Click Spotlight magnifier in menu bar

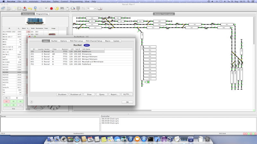(248, 1)
